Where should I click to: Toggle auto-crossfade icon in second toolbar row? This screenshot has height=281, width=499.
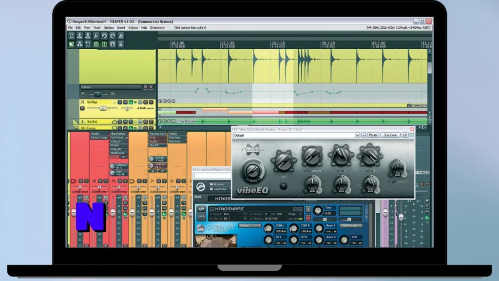click(71, 44)
